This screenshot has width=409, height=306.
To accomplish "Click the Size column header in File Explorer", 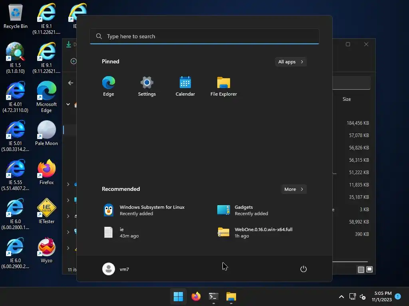I will [x=347, y=99].
